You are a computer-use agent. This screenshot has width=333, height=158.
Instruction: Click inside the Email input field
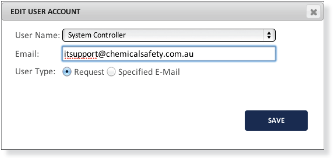pos(169,54)
